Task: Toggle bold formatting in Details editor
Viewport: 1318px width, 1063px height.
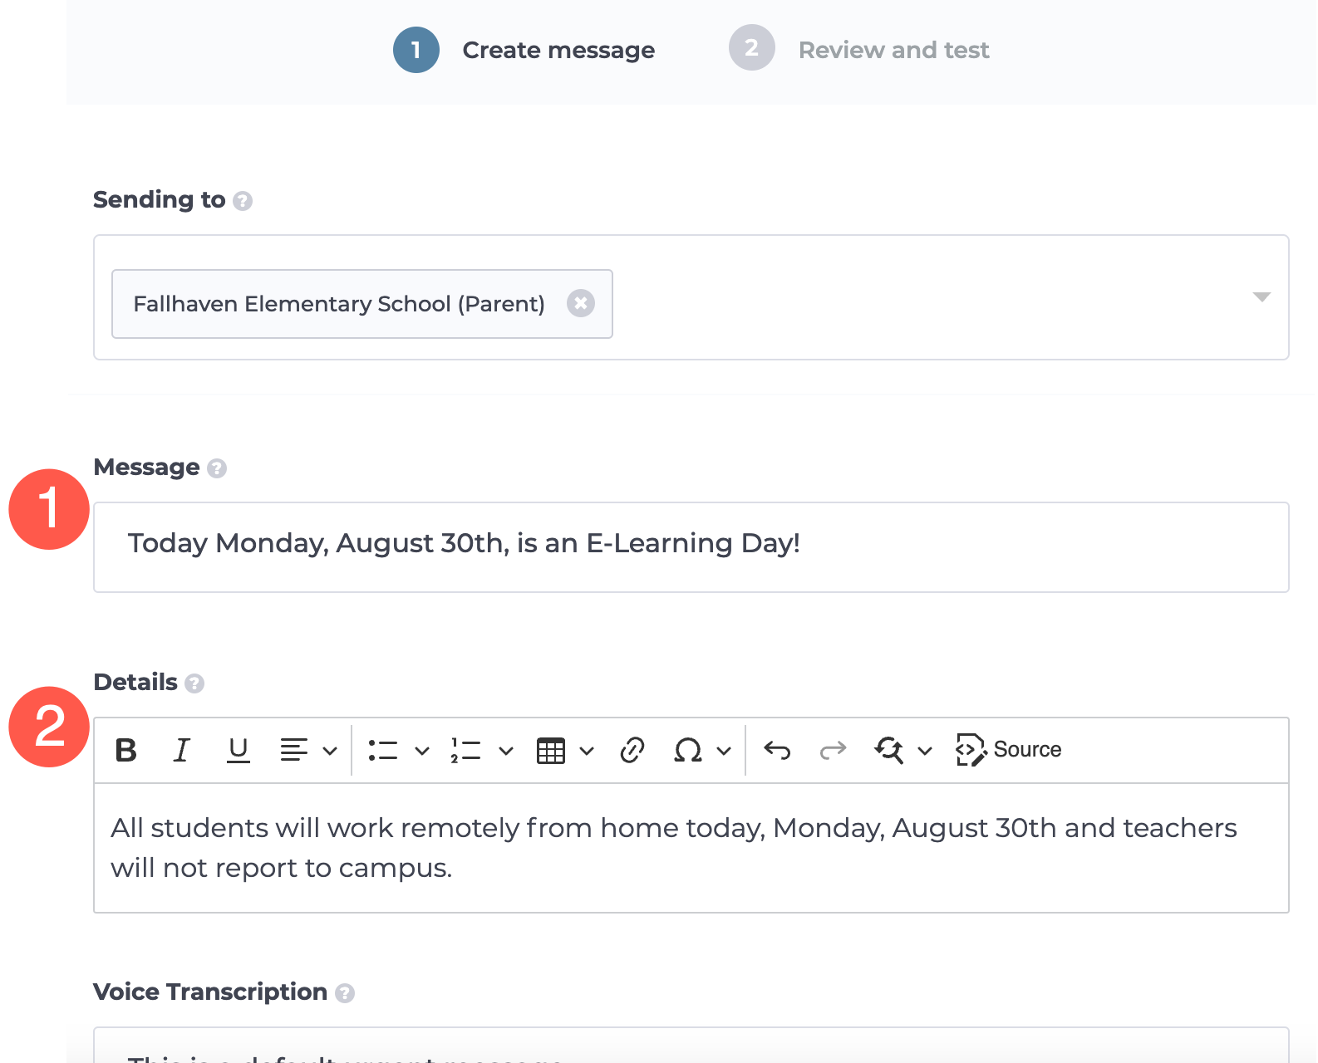Action: click(x=126, y=751)
